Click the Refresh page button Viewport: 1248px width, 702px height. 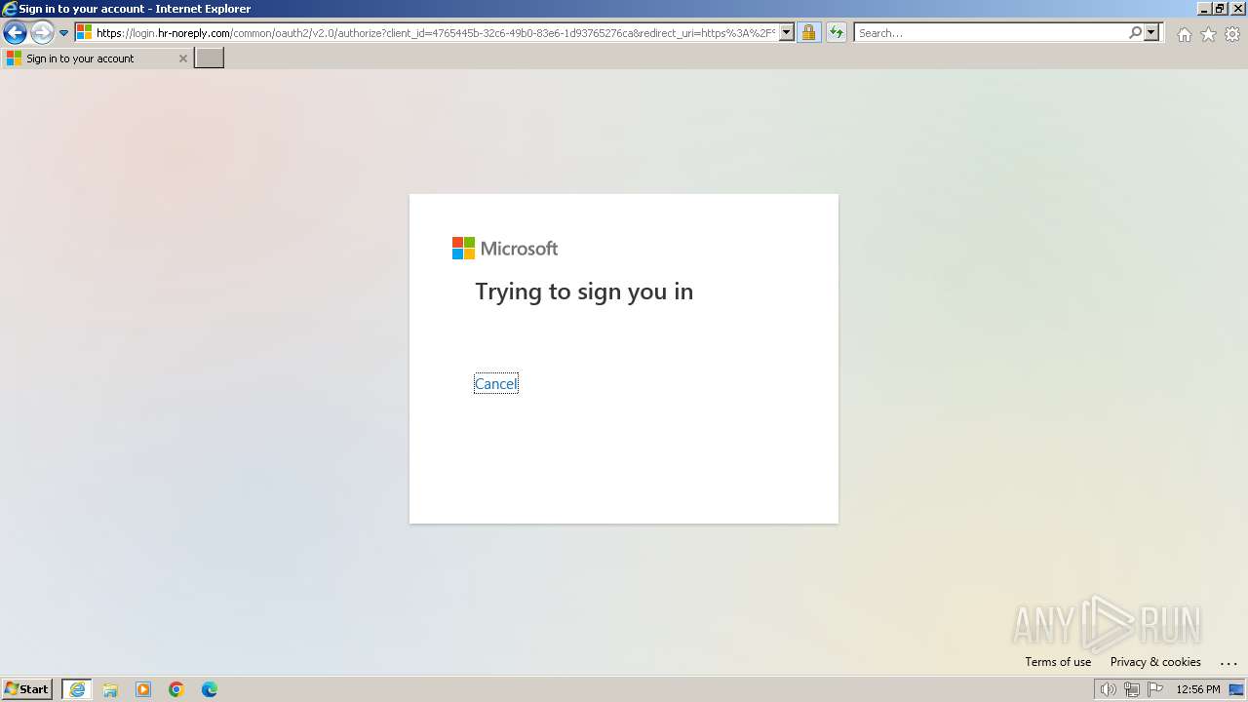(x=837, y=32)
